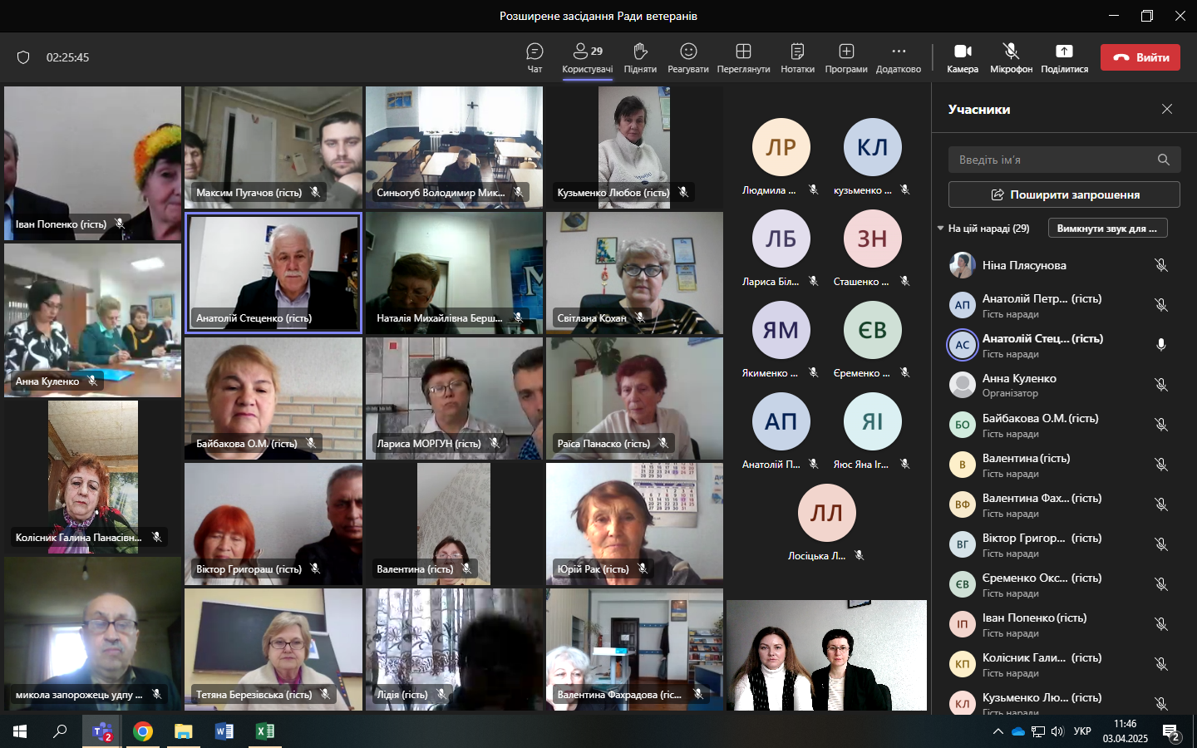Open the Переглянути view options

pos(743,57)
